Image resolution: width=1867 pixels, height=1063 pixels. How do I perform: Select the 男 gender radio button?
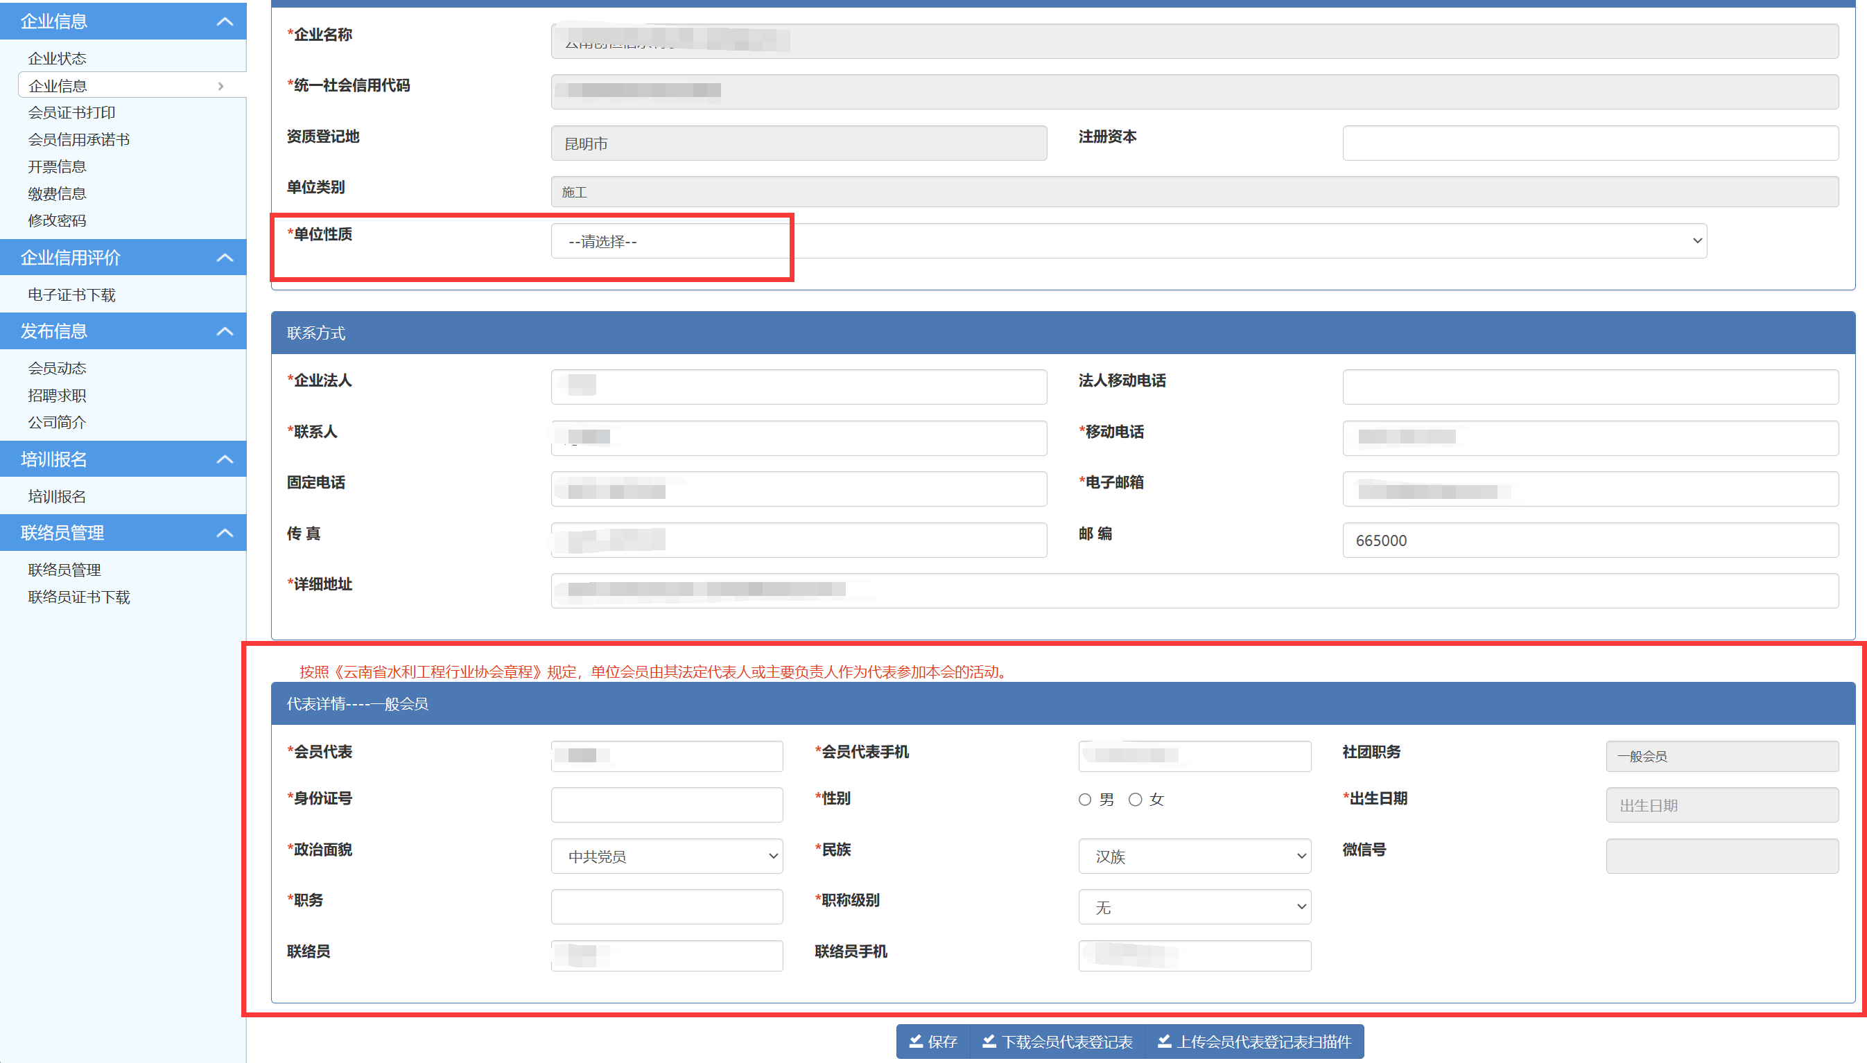click(1085, 800)
